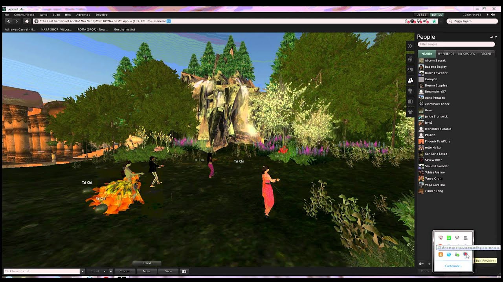Open the World menu

[43, 14]
